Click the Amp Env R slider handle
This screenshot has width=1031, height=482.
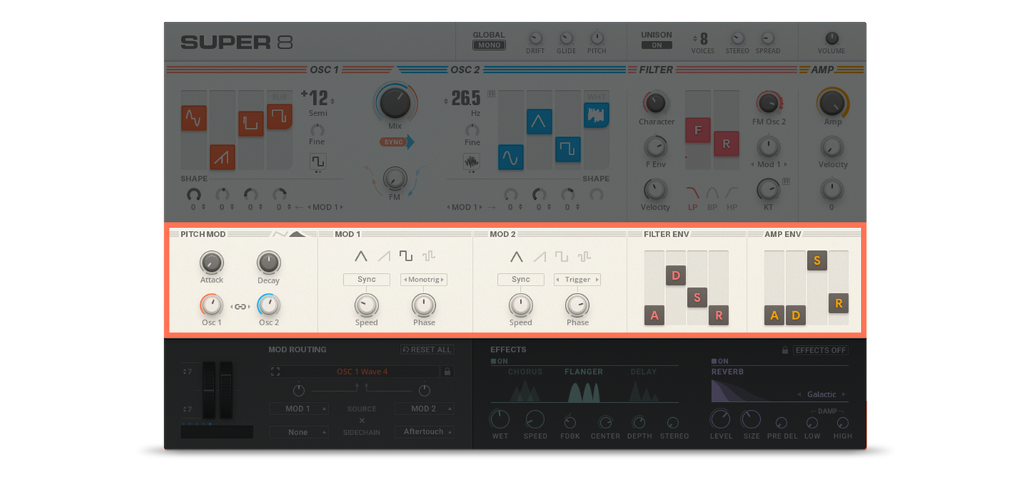pyautogui.click(x=838, y=303)
